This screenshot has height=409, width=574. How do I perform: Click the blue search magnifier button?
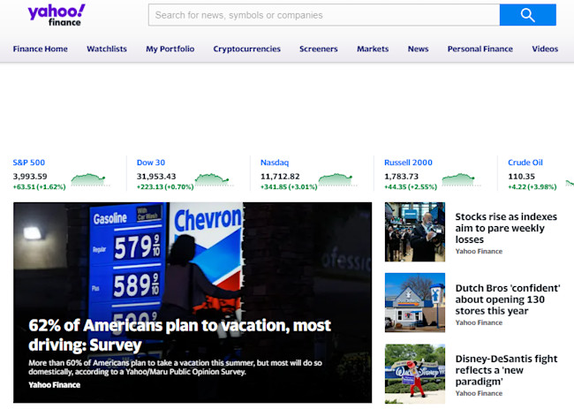coord(527,15)
